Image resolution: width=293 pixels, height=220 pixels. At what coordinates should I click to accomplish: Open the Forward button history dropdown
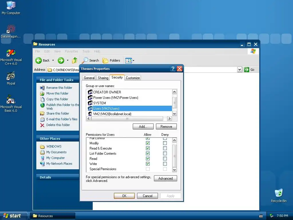coord(68,60)
